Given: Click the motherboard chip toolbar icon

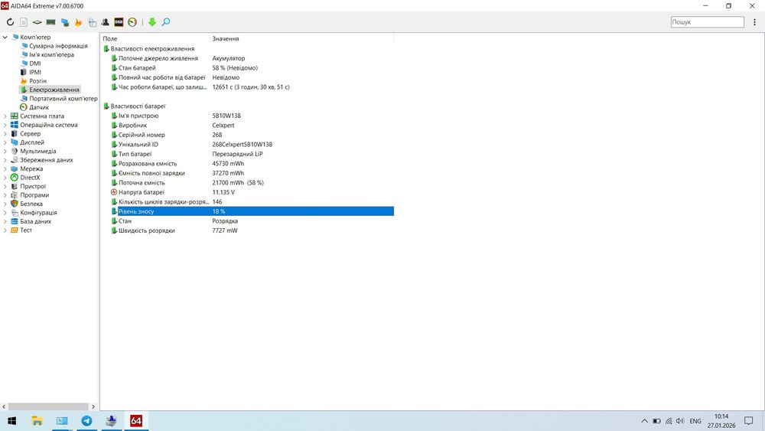Looking at the screenshot, I should tap(37, 22).
